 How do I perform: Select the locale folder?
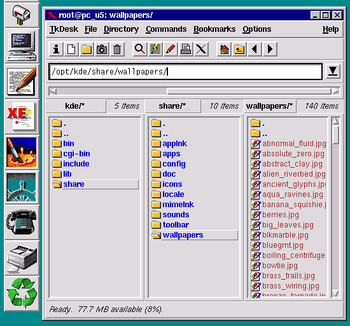tap(168, 194)
